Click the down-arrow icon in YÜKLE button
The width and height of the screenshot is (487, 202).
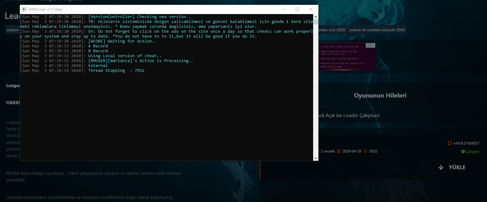441,167
